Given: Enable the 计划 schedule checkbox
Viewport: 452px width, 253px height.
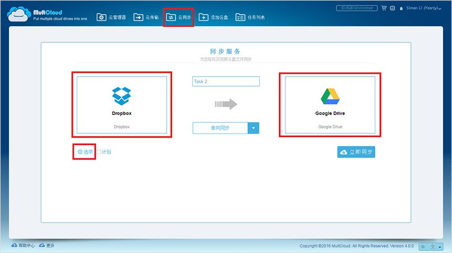Looking at the screenshot, I should click(x=99, y=152).
